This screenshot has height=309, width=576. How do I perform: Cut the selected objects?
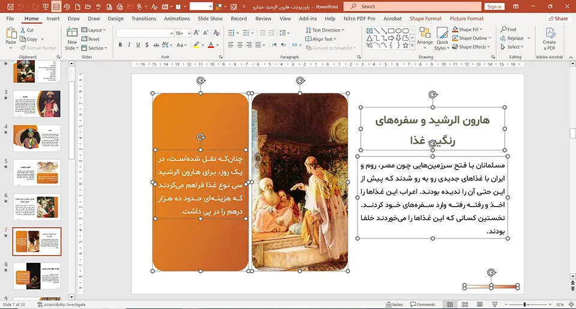27,30
